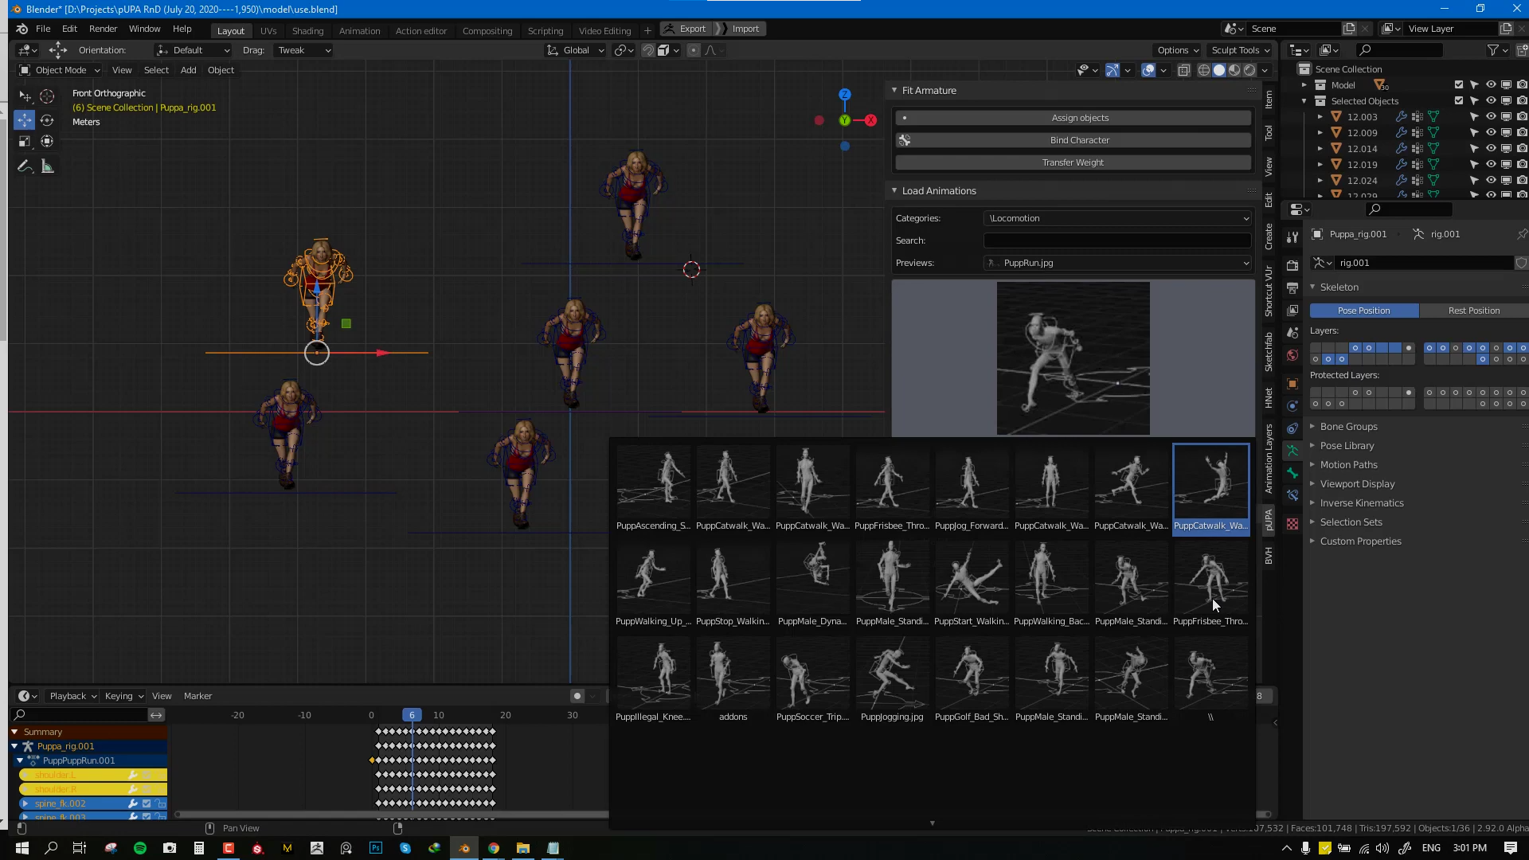Hide object 12.003 with eye icon

[1490, 117]
